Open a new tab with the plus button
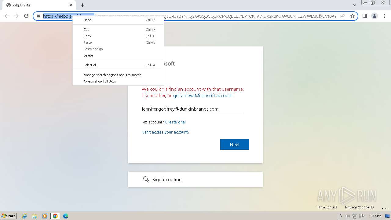This screenshot has height=220, width=391. pos(82,5)
